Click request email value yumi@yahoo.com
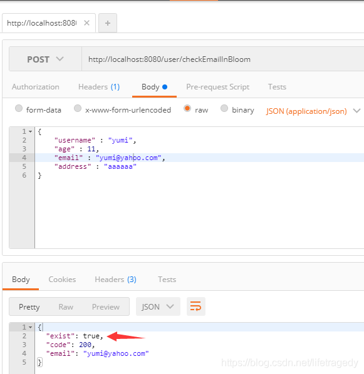The height and width of the screenshot is (374, 364). 128,158
